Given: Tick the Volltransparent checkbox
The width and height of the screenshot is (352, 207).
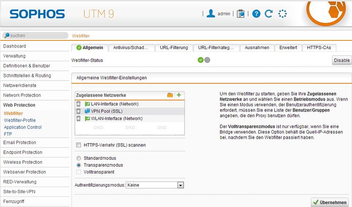Looking at the screenshot, I should 78,172.
